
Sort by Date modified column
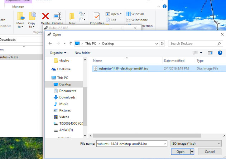174,61
